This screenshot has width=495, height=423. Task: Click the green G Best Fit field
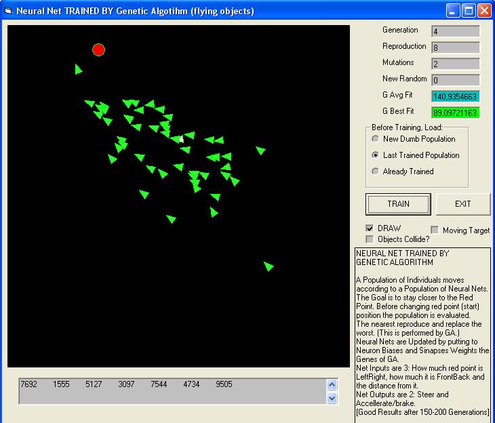click(x=455, y=113)
